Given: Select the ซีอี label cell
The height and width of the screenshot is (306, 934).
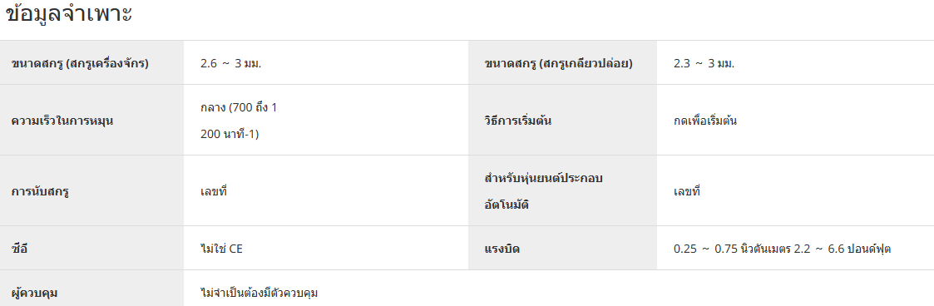Looking at the screenshot, I should click(x=91, y=249).
